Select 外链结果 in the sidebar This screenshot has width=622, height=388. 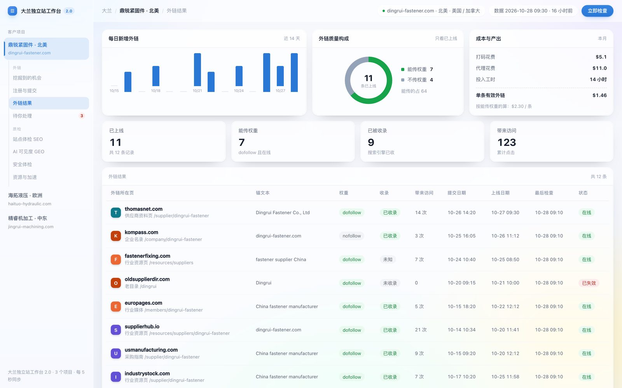click(x=49, y=103)
